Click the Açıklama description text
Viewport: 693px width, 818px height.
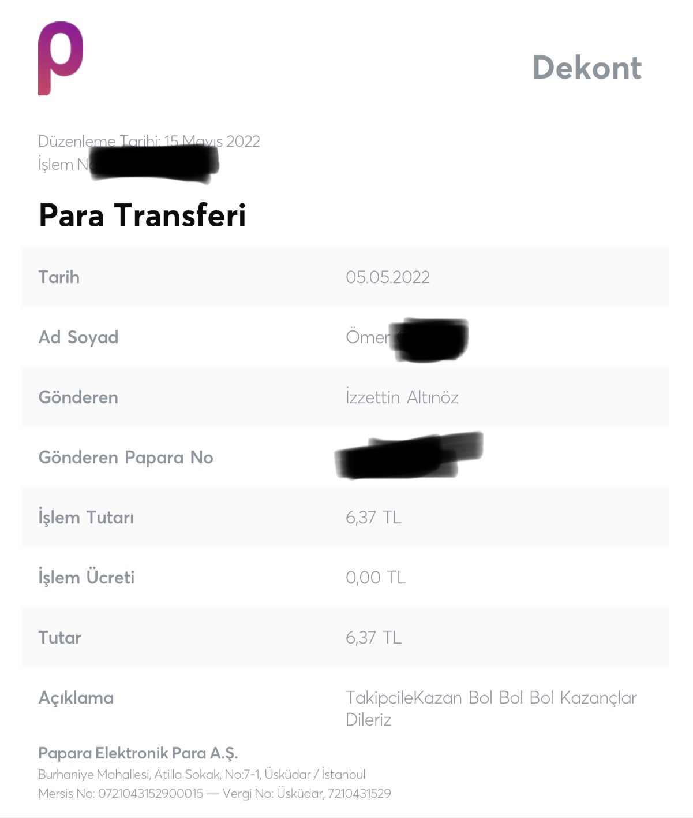click(x=491, y=709)
